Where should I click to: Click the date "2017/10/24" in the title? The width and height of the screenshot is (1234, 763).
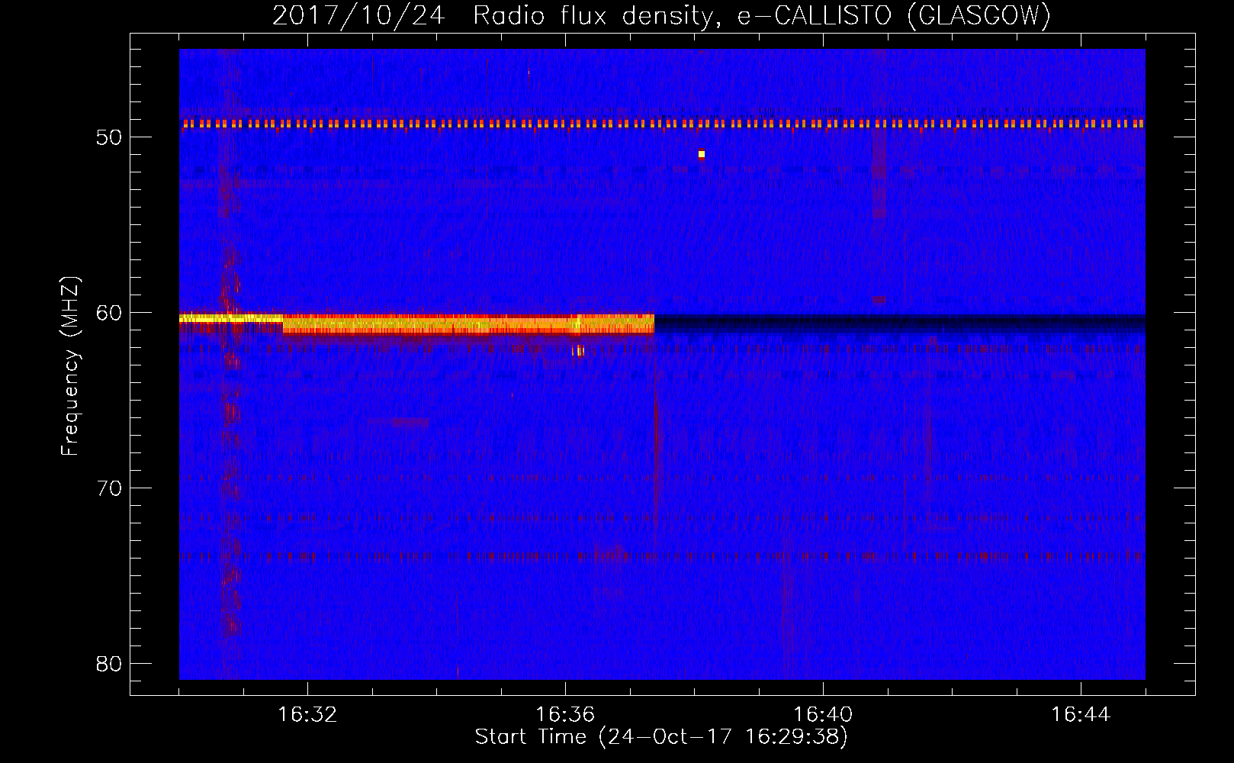pos(358,15)
